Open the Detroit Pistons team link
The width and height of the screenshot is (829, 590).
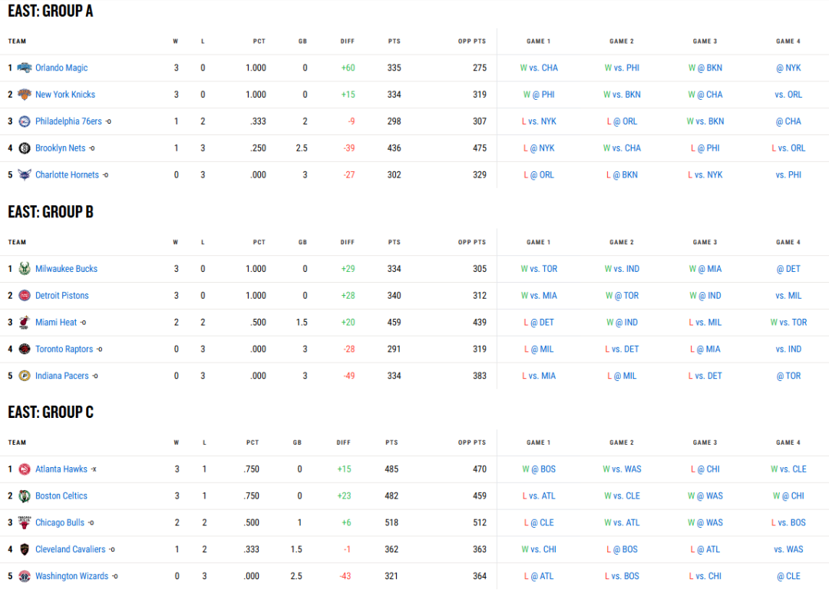(62, 296)
